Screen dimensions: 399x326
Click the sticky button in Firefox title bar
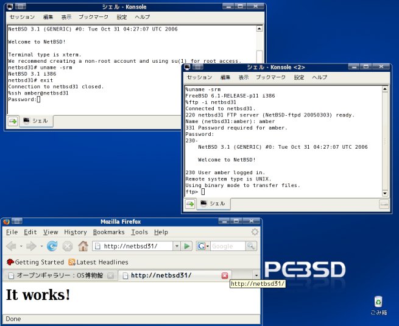tap(17, 221)
